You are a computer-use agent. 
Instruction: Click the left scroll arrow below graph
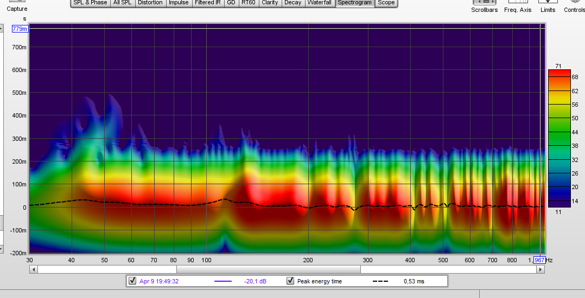point(33,269)
